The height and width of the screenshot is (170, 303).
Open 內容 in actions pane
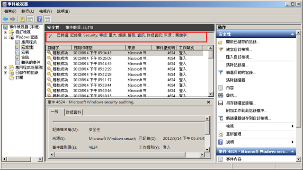[230, 88]
